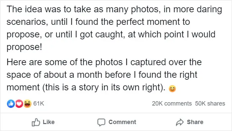Click the red heart love reaction icon
The height and width of the screenshot is (131, 232).
(19, 104)
